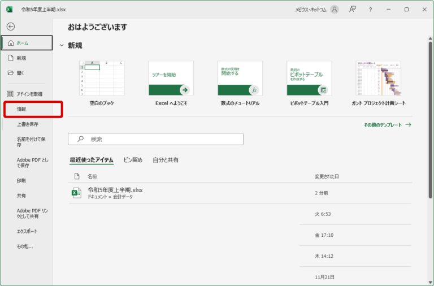Click the help question mark icon
The image size is (434, 286).
(371, 10)
